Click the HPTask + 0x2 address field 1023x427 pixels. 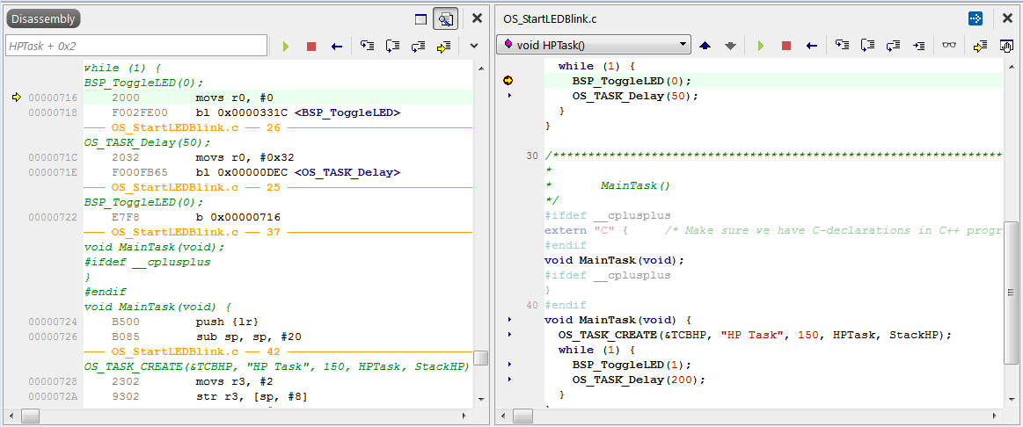tap(135, 46)
